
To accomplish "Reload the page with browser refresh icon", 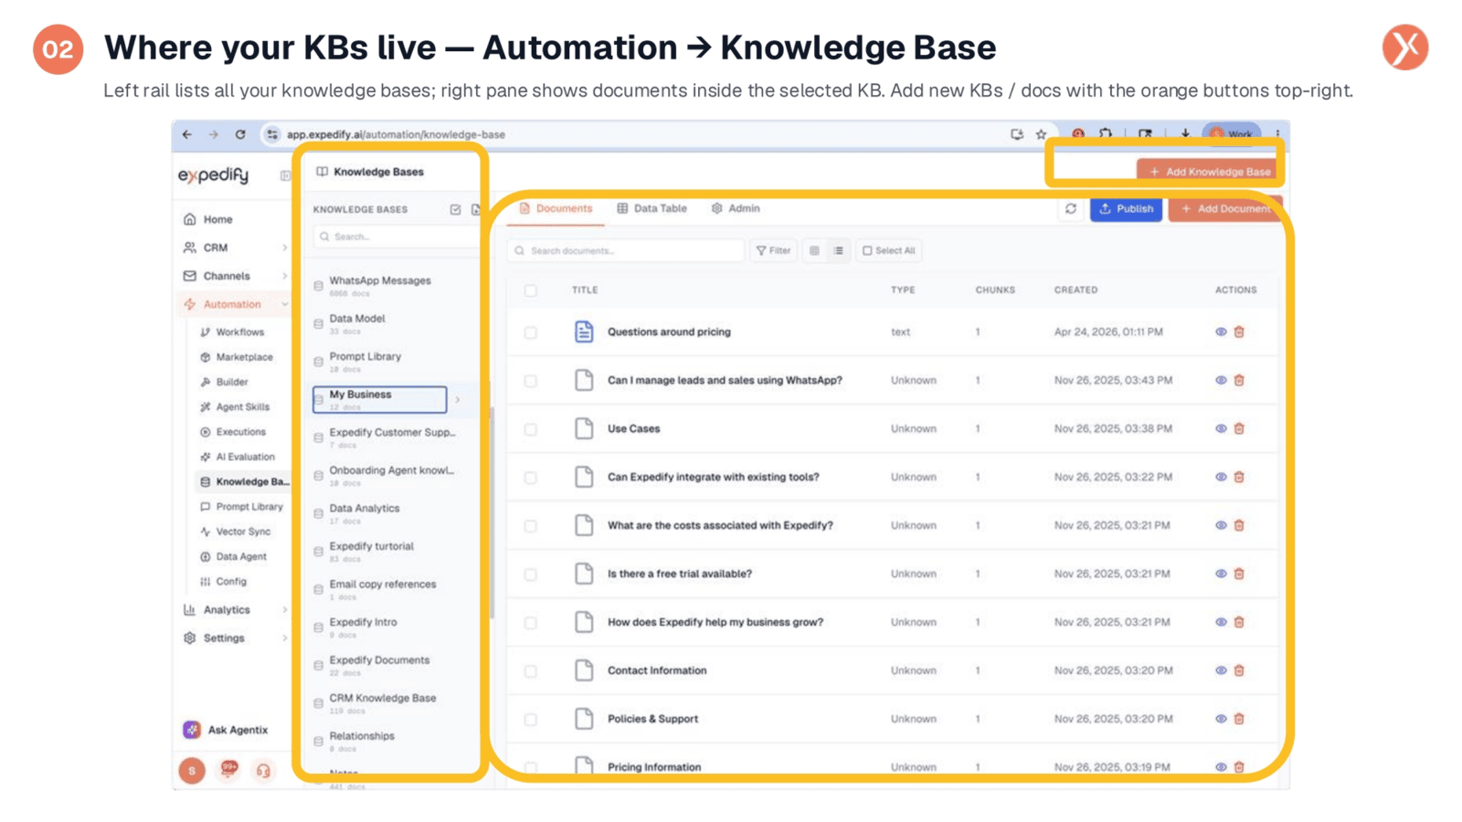I will coord(240,134).
